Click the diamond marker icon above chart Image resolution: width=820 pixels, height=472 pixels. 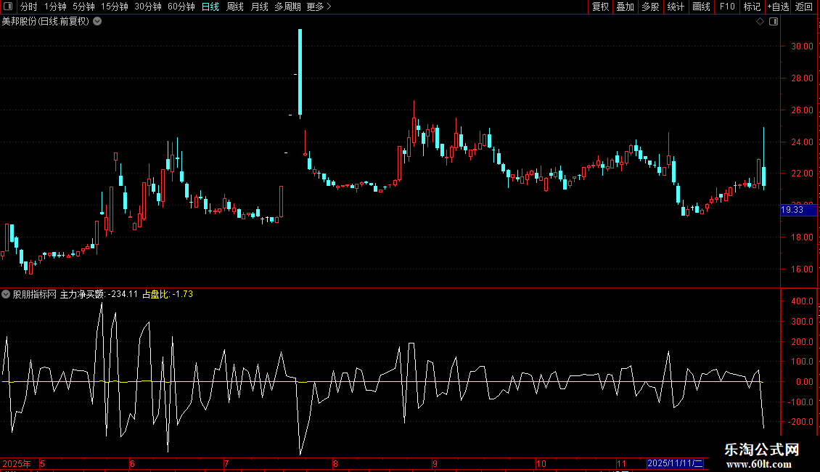[x=760, y=22]
